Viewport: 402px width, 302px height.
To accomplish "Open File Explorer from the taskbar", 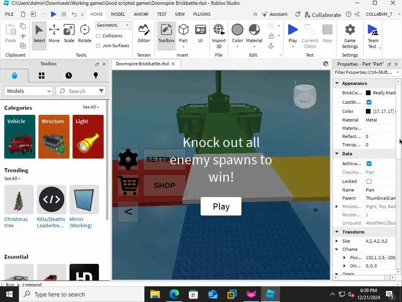I will pyautogui.click(x=155, y=294).
